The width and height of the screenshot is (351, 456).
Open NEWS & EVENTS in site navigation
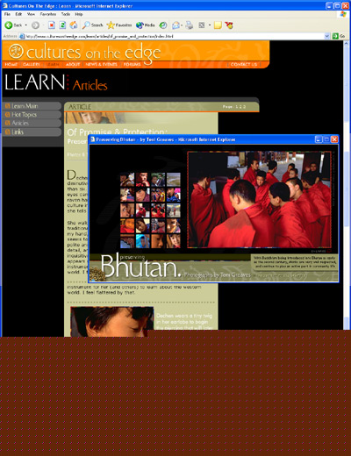(x=101, y=64)
